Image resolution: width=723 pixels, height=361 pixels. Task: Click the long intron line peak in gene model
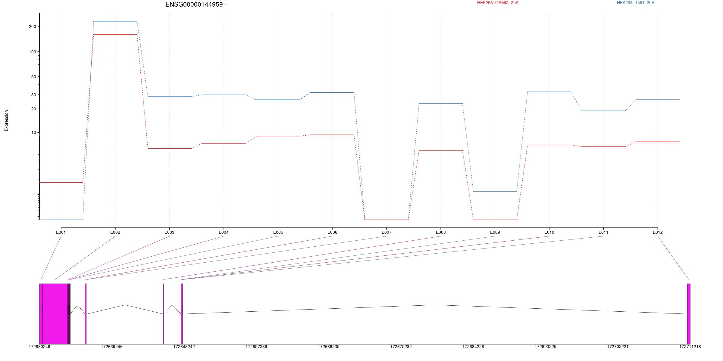[435, 305]
